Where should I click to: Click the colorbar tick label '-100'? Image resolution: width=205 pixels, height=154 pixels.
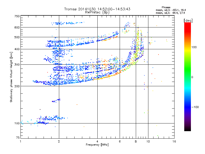pyautogui.click(x=195, y=107)
